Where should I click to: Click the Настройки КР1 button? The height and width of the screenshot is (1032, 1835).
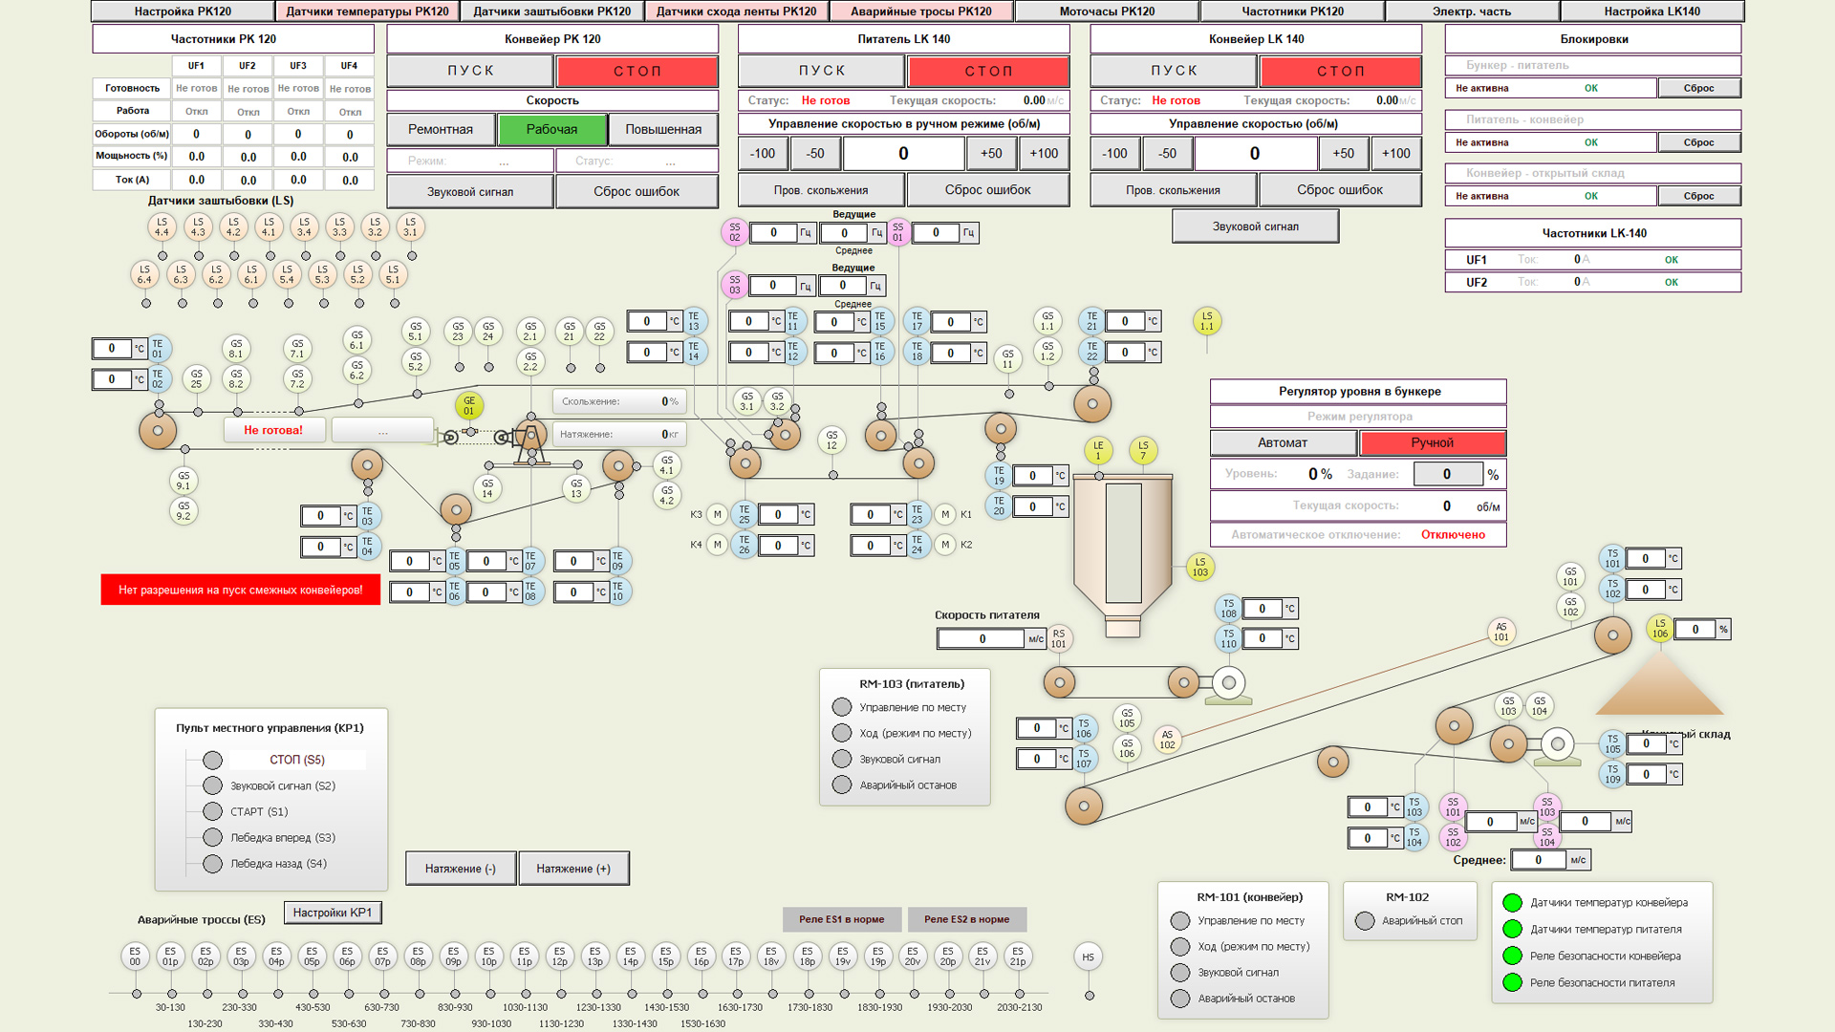(333, 913)
